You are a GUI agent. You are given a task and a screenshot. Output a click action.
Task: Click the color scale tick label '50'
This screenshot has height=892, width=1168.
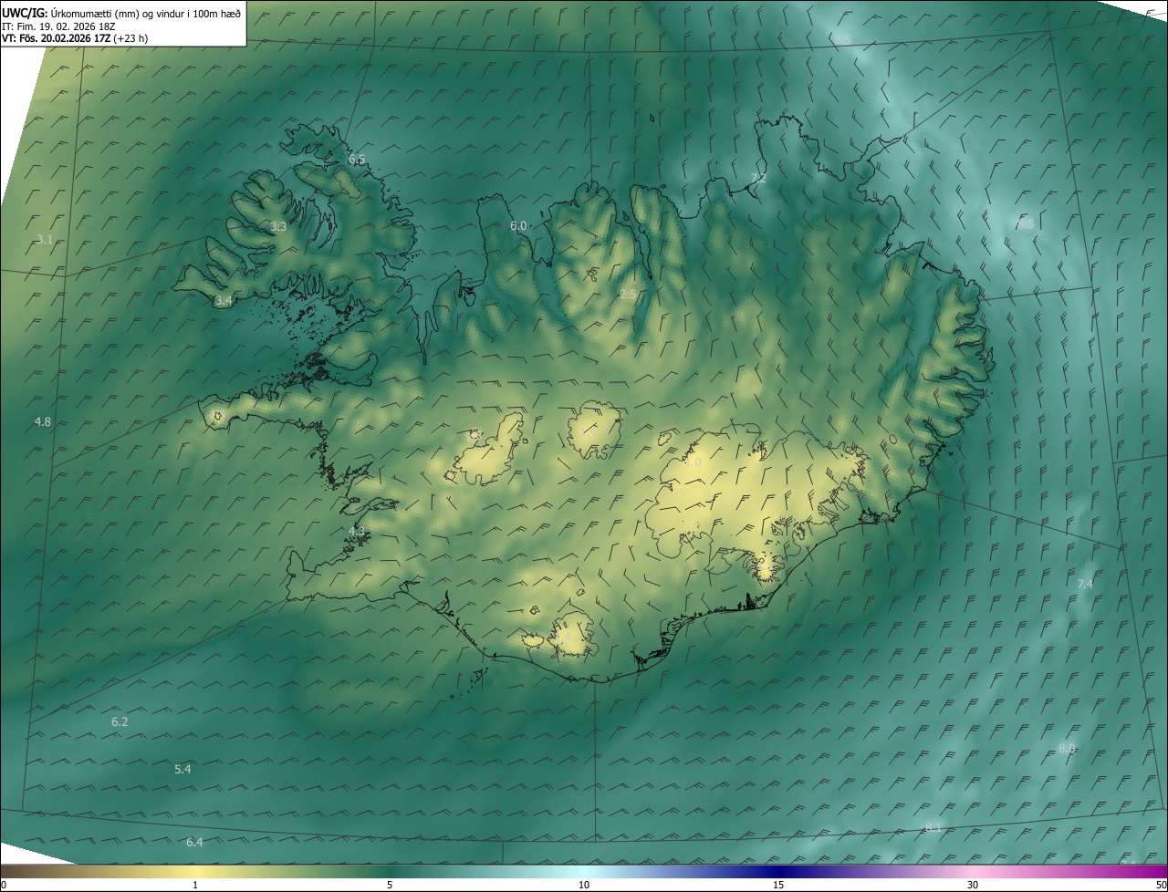click(1161, 885)
